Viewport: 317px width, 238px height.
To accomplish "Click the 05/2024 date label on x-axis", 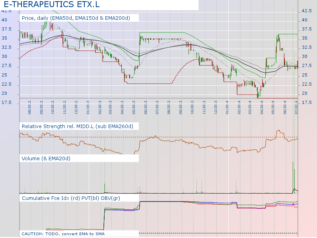I will coord(273,107).
